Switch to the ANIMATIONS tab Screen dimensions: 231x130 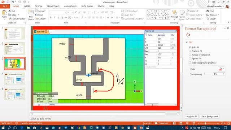click(70, 6)
